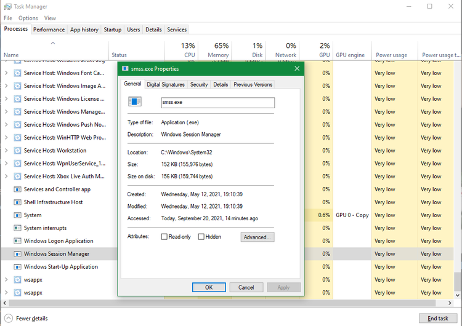Click the System interrupts process icon
The width and height of the screenshot is (462, 326).
tap(18, 228)
